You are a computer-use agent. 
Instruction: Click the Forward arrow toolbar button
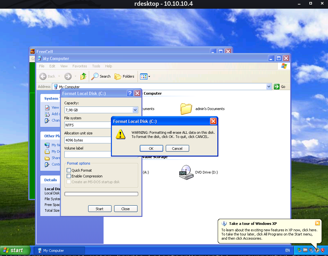click(68, 76)
